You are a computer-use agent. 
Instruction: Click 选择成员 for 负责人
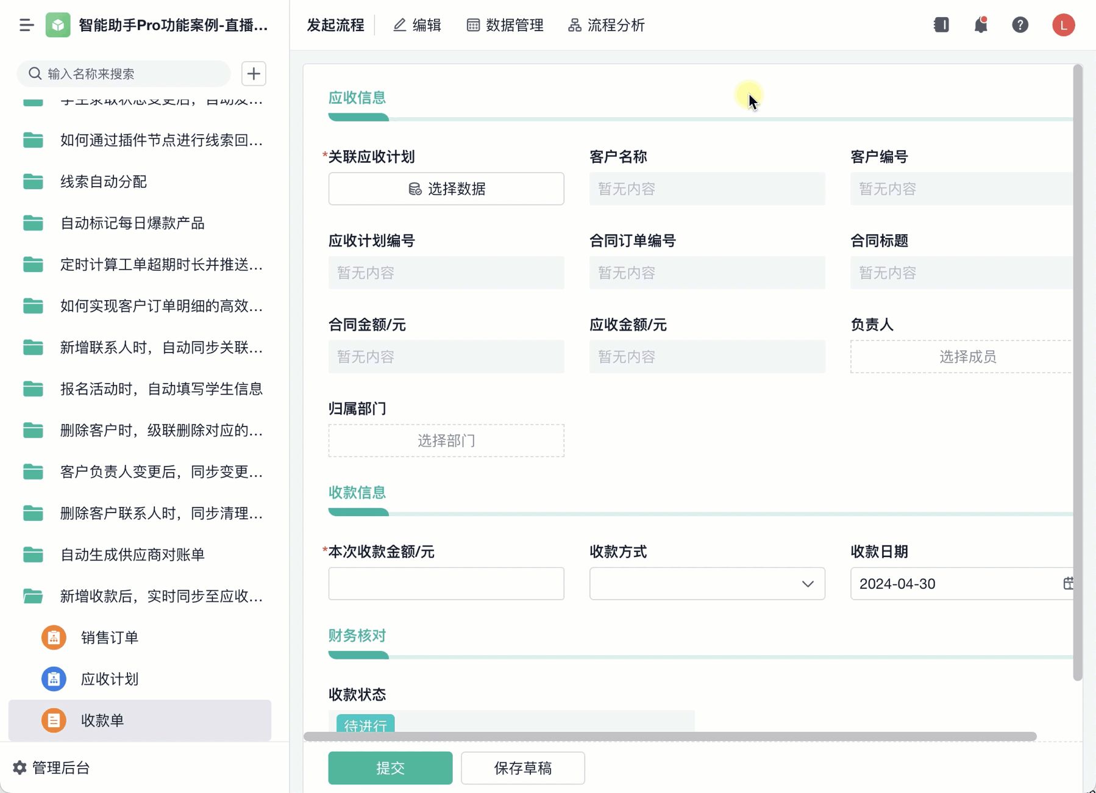click(962, 357)
